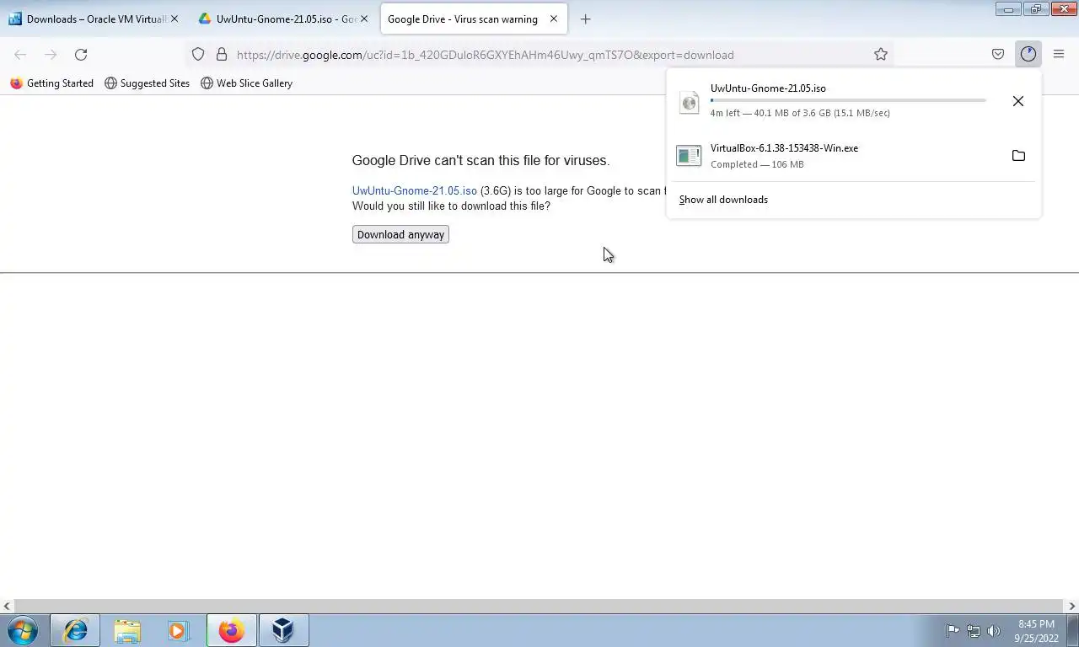Click the padlock site security icon
The width and height of the screenshot is (1079, 647).
pos(222,55)
